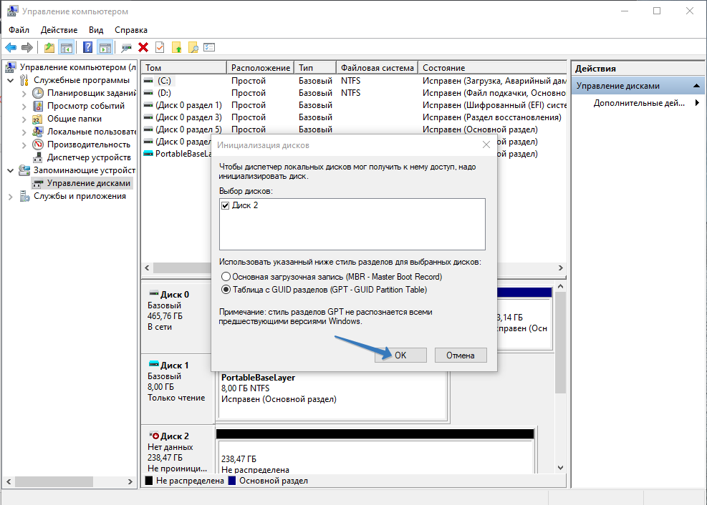This screenshot has height=505, width=707.
Task: Click the gray Forward arrow in toolbar
Action: (27, 47)
